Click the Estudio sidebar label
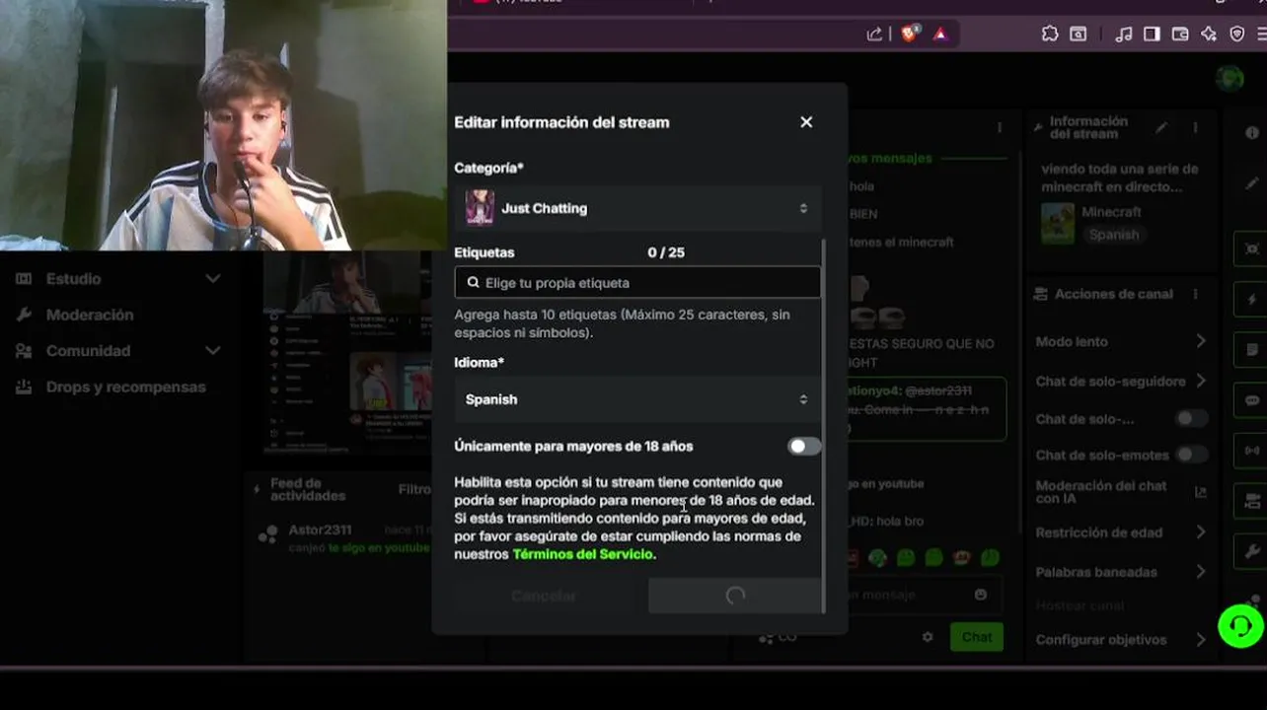The height and width of the screenshot is (710, 1267). pos(73,279)
